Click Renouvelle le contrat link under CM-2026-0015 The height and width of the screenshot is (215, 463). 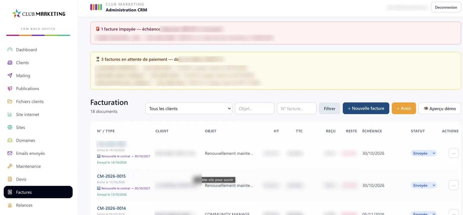[x=124, y=188]
